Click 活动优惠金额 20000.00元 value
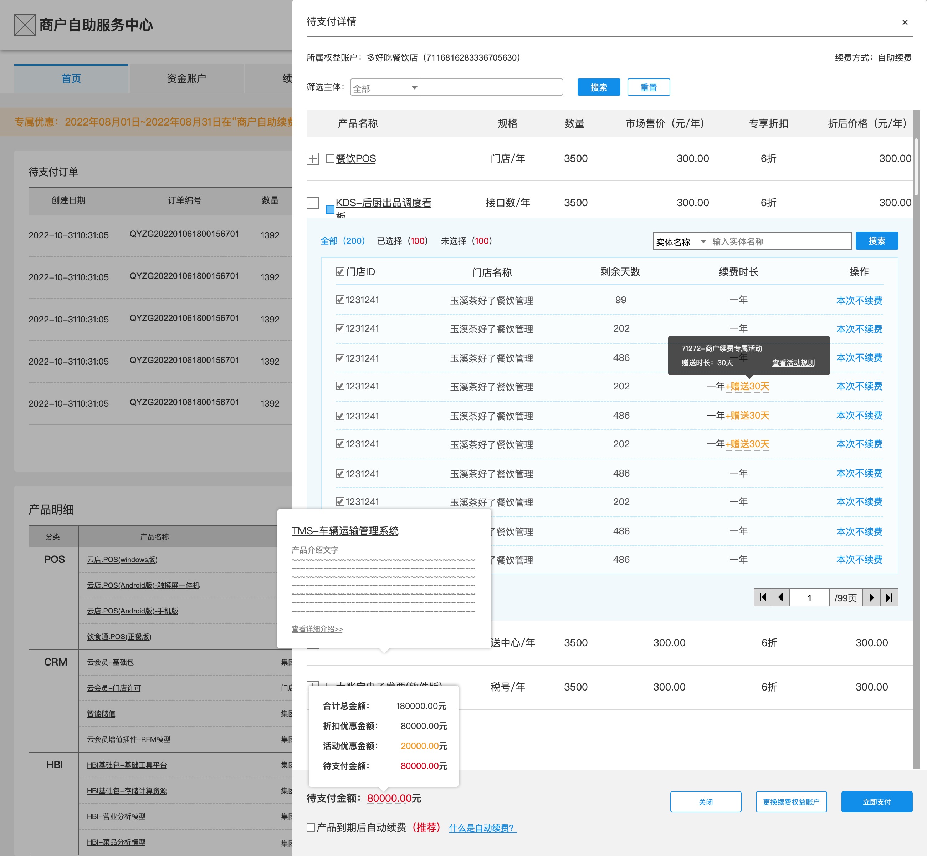927x856 pixels. (424, 746)
